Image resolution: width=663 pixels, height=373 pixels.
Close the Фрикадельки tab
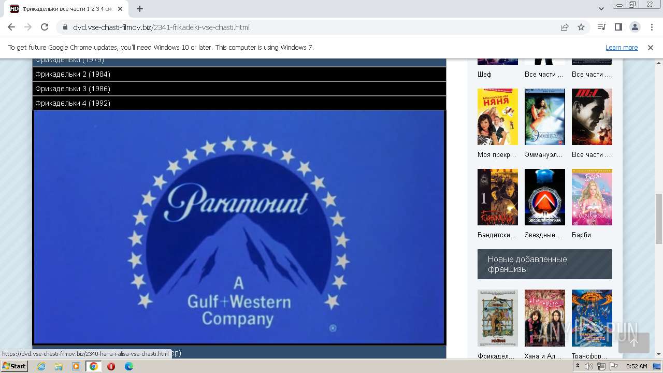point(121,9)
